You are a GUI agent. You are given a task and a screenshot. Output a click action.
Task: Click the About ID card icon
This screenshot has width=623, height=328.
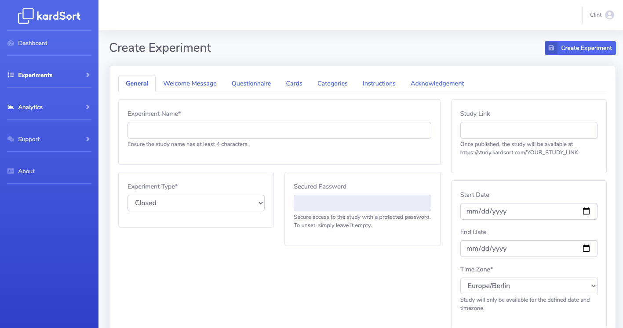11,171
